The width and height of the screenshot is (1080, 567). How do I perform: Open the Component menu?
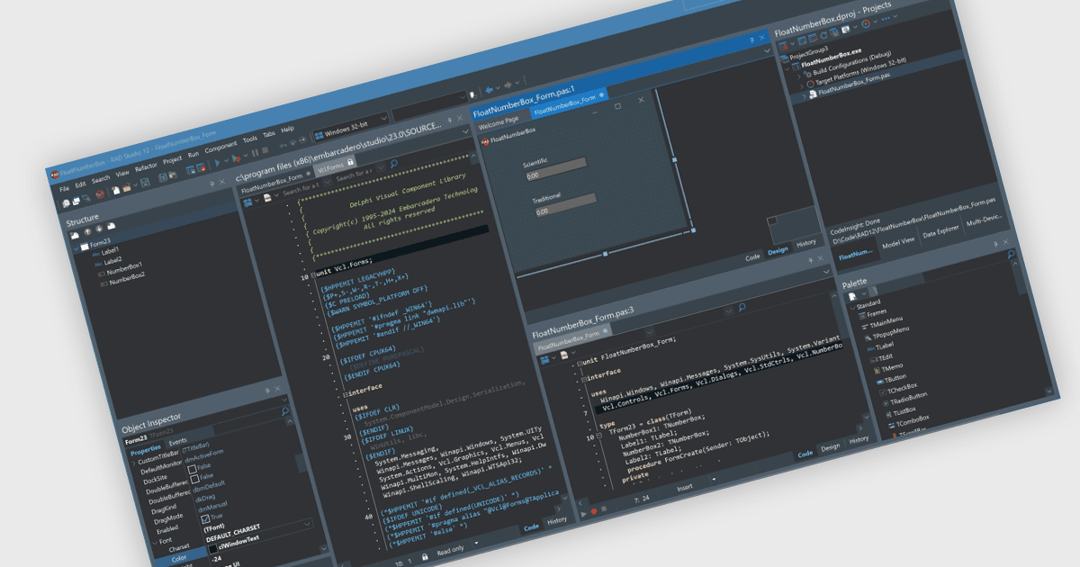tap(220, 146)
